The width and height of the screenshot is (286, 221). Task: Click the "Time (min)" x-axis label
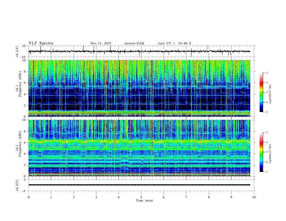click(x=144, y=200)
